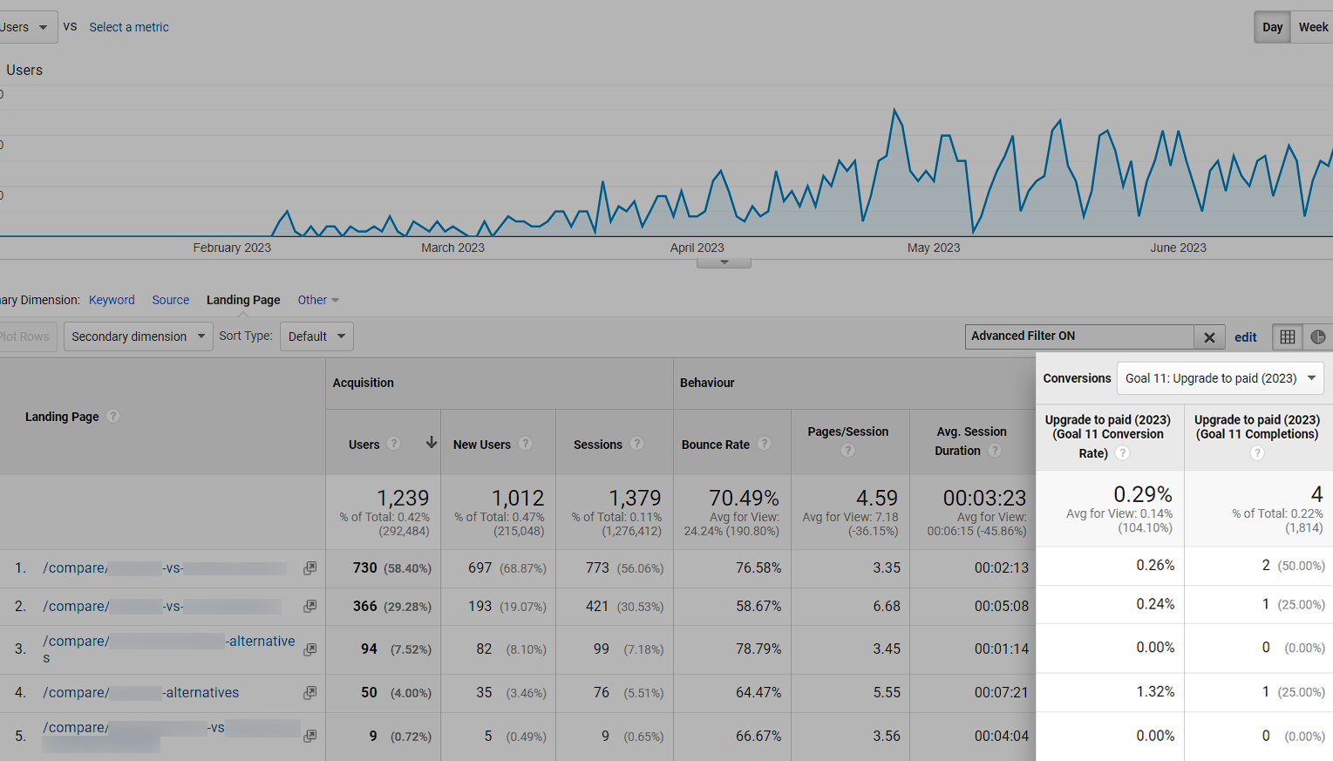Show help for the Users column
Viewport: 1333px width, 761px height.
tap(394, 444)
